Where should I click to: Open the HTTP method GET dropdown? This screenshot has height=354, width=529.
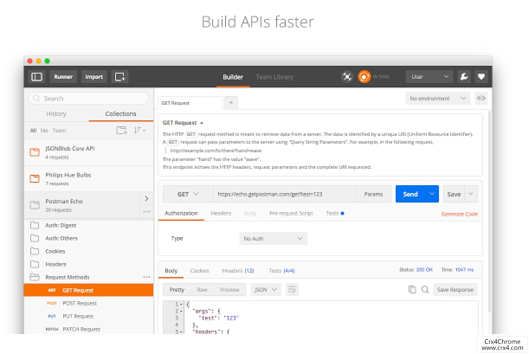pos(187,194)
